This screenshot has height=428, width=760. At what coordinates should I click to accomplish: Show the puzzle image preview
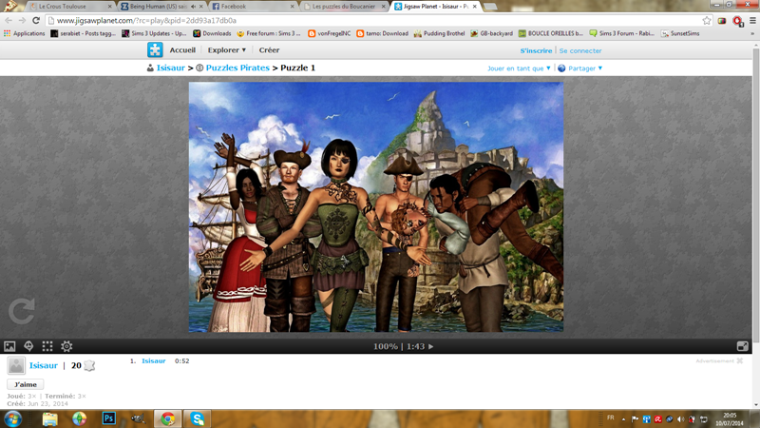(9, 346)
